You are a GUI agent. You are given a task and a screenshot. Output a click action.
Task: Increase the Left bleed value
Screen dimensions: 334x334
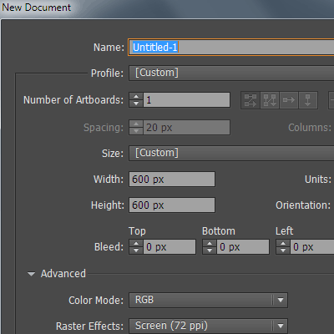[x=283, y=243]
